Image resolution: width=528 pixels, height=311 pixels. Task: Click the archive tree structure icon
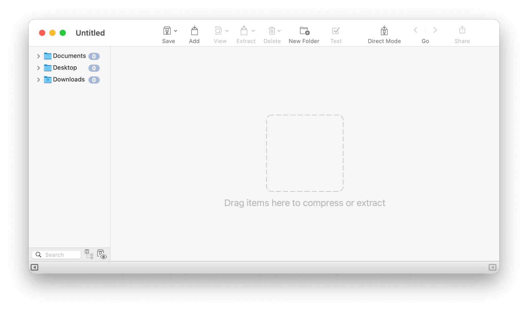pyautogui.click(x=89, y=254)
